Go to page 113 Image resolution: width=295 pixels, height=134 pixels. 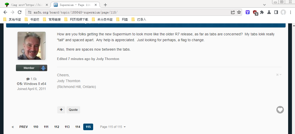pos(67,127)
